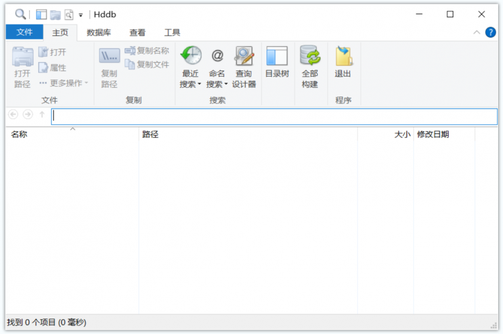Click the up one level arrow
503x334 pixels.
[x=42, y=114]
